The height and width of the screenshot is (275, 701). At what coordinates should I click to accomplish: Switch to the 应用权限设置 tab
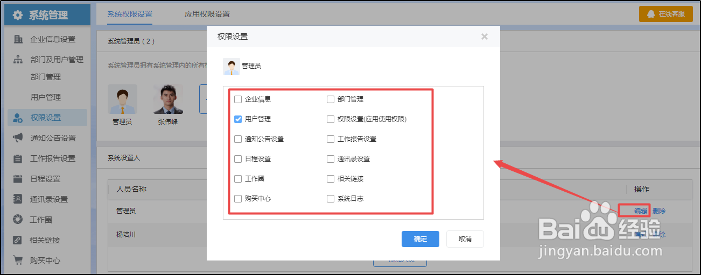click(x=207, y=14)
